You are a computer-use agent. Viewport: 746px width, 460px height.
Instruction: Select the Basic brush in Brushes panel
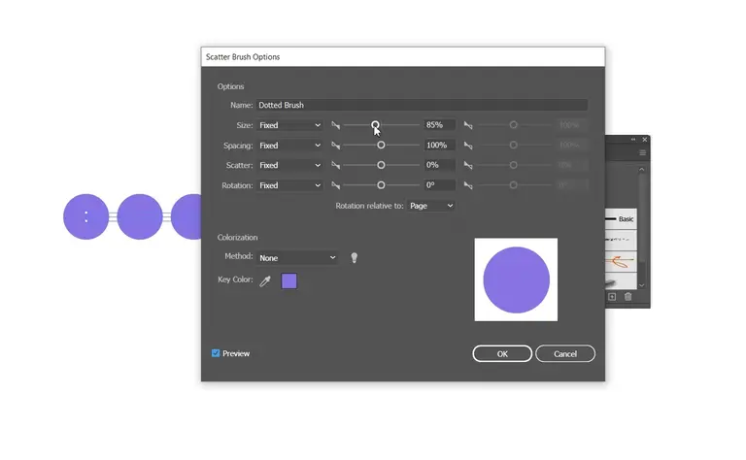coord(621,219)
